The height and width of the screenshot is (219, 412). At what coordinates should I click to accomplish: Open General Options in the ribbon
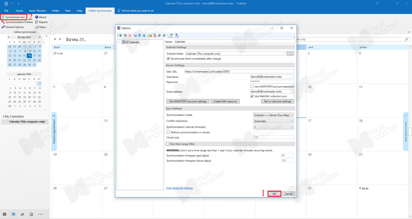[13, 27]
